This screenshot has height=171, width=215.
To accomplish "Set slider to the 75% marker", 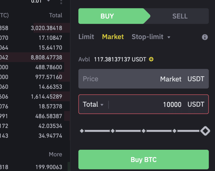I will 174,131.
